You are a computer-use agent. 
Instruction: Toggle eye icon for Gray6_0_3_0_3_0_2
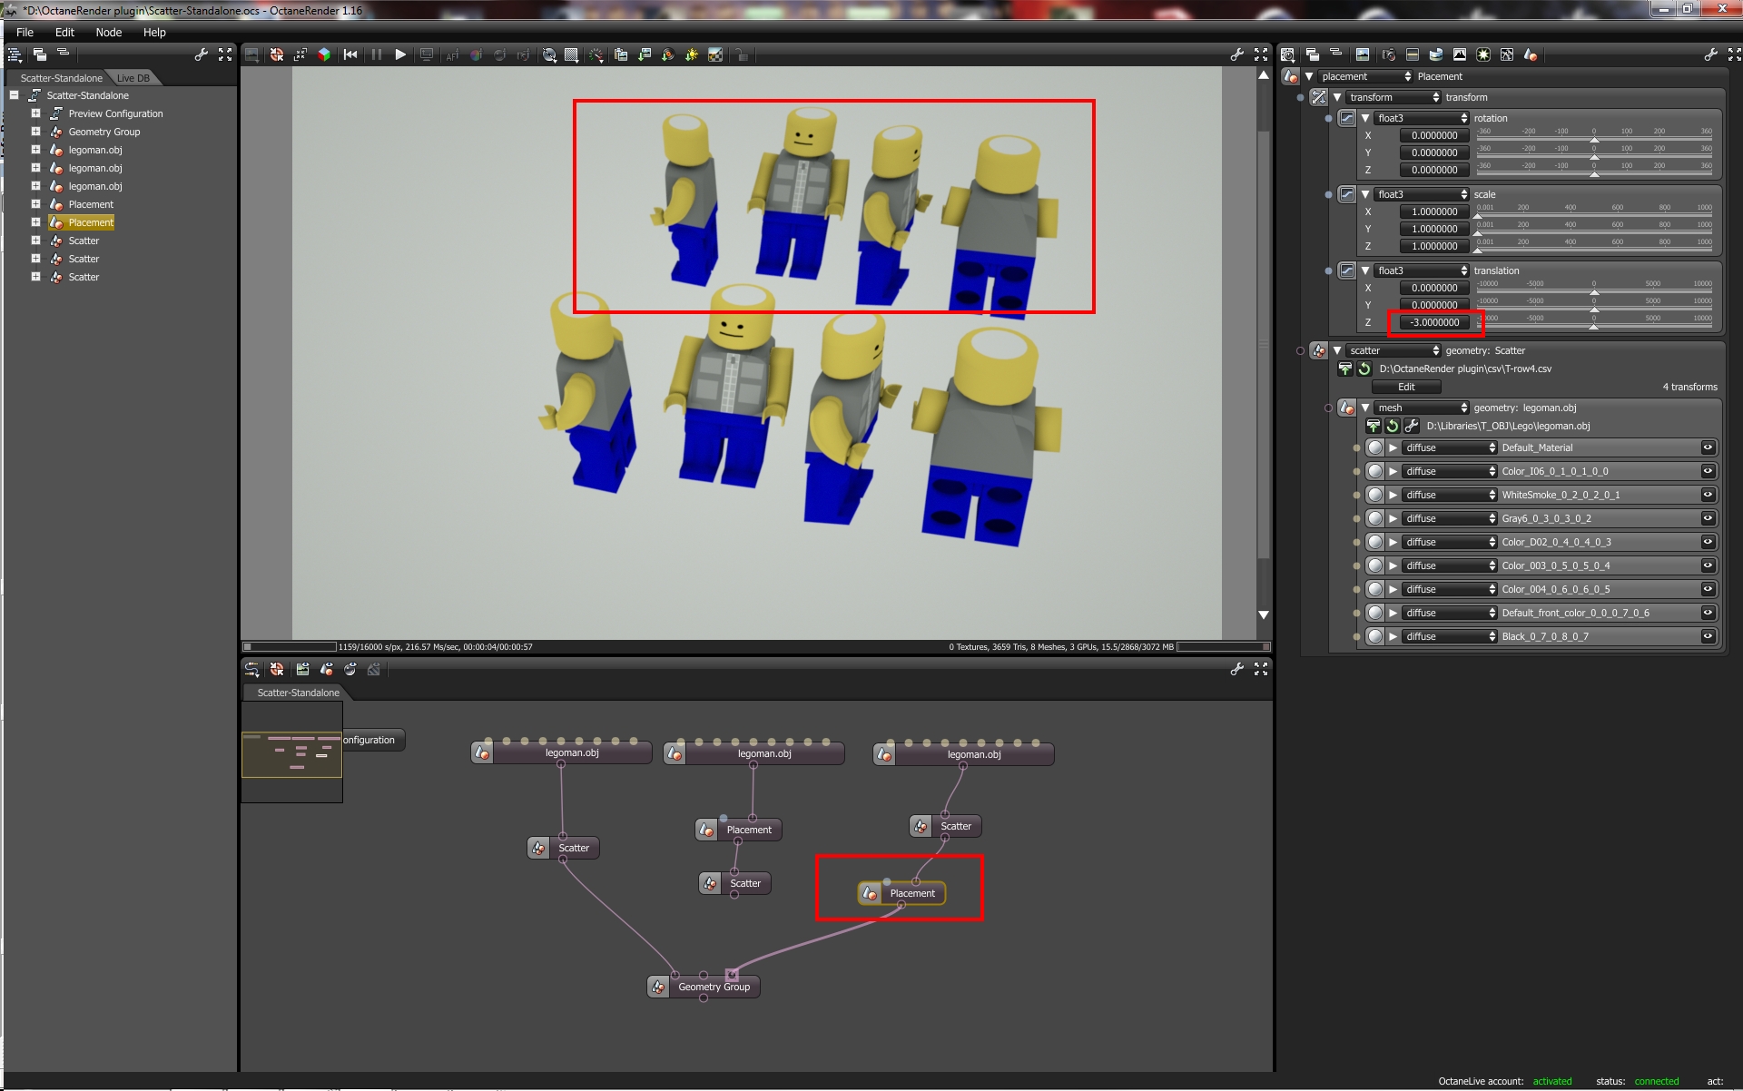pos(1708,518)
